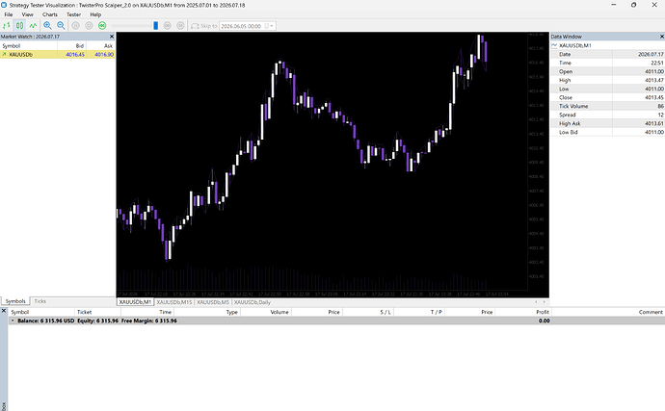Image resolution: width=665 pixels, height=411 pixels.
Task: Zoom out of the chart
Action: pos(61,26)
